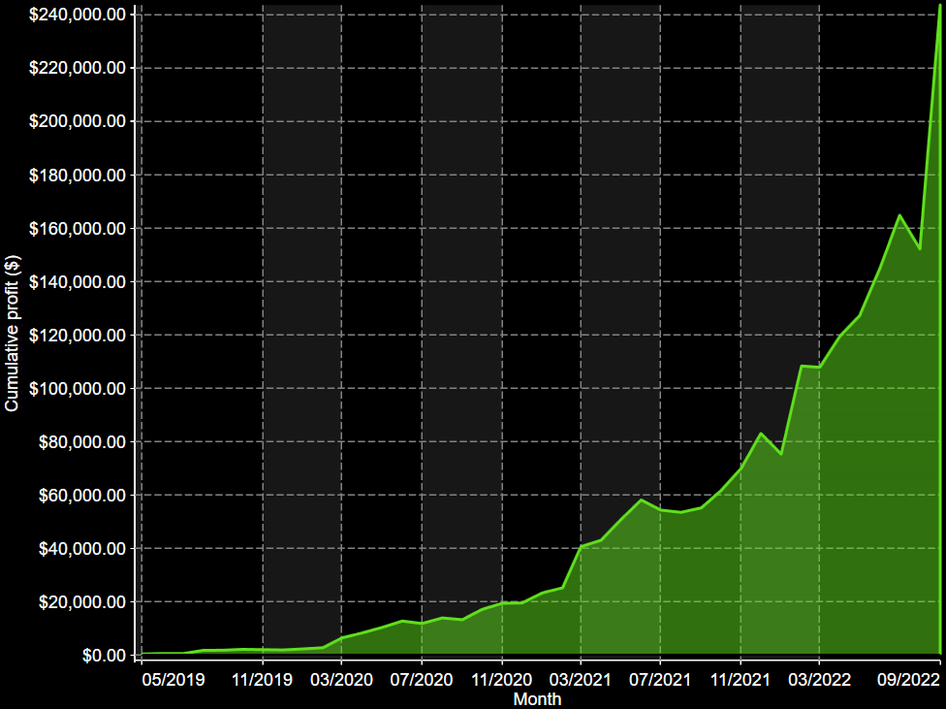Click the $40,000.00 y-axis label
This screenshot has width=946, height=709.
[x=82, y=549]
